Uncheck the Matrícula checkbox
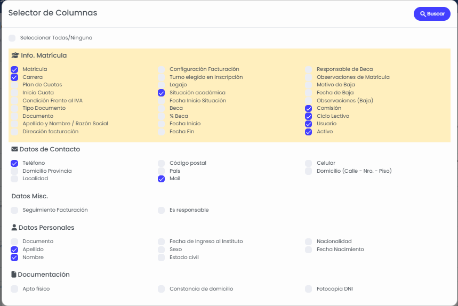The image size is (458, 306). point(14,69)
